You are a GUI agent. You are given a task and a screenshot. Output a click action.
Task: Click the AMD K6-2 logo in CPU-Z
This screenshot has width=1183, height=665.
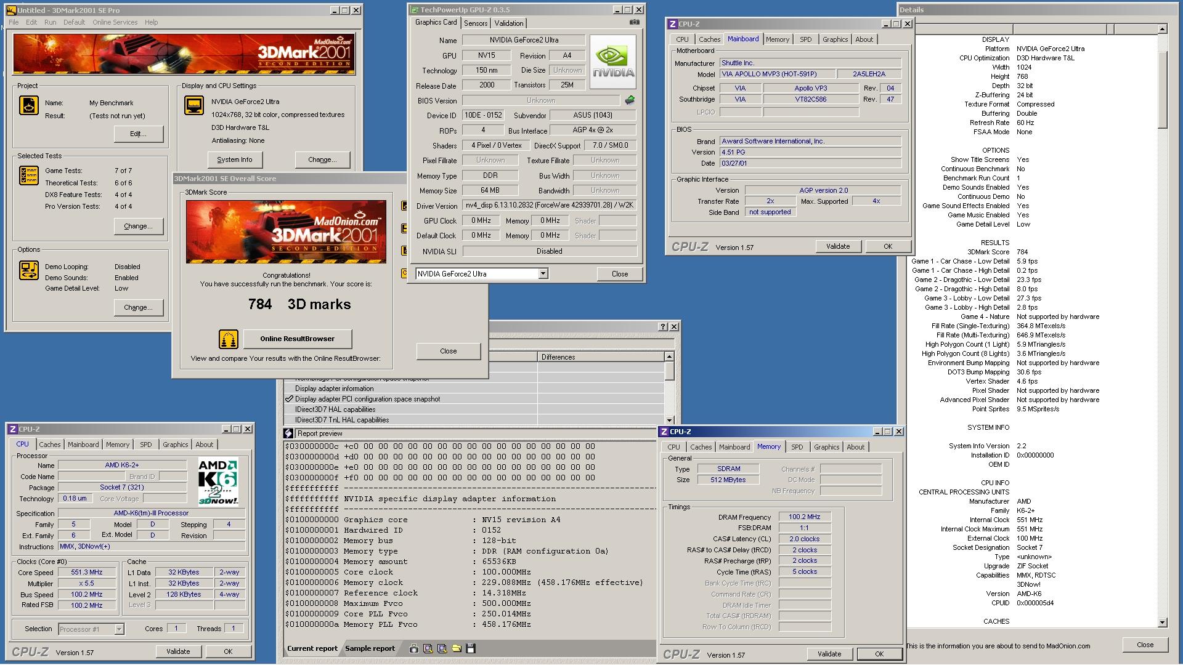pos(218,482)
